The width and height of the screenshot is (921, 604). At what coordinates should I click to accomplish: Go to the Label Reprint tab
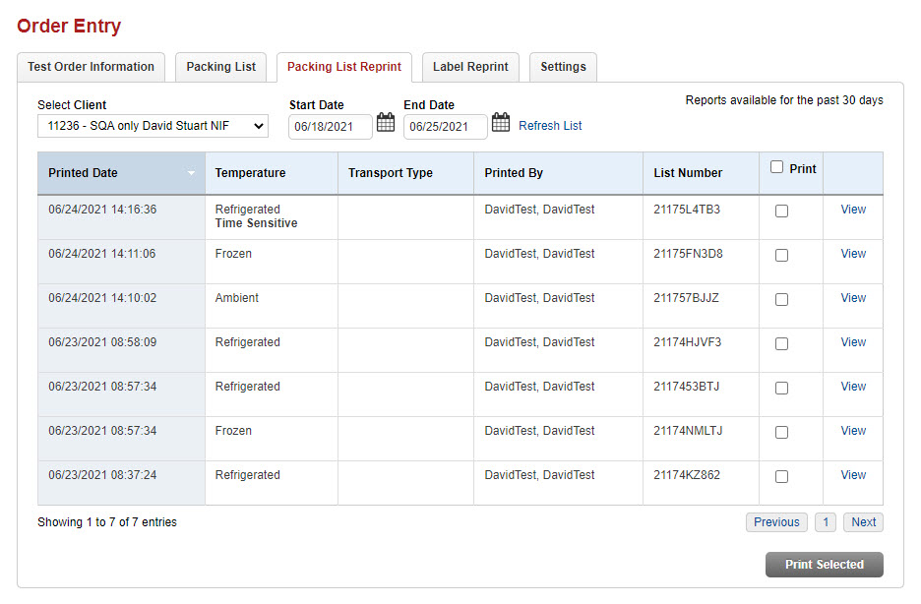click(470, 67)
